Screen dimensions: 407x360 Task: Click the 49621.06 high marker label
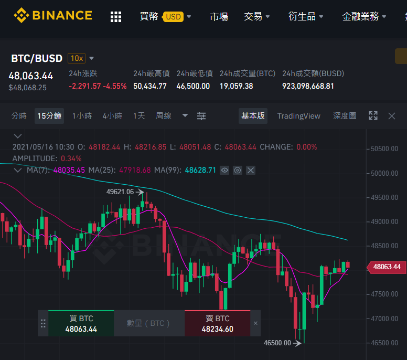pyautogui.click(x=120, y=192)
